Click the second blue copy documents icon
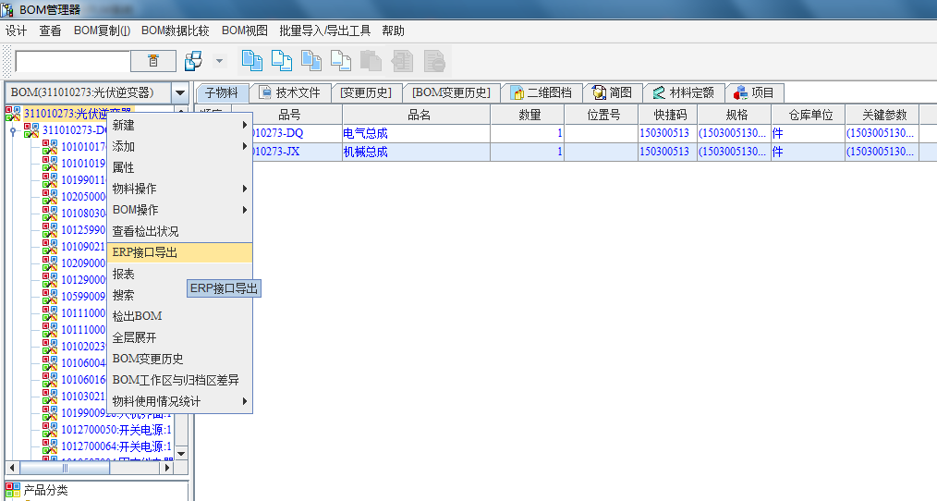Screen dimensions: 937x501 (281, 61)
